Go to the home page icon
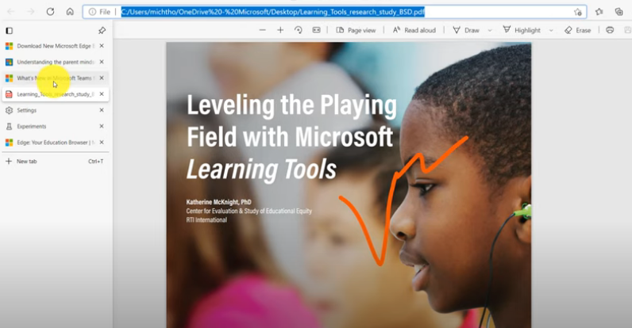Image resolution: width=632 pixels, height=328 pixels. click(x=70, y=12)
